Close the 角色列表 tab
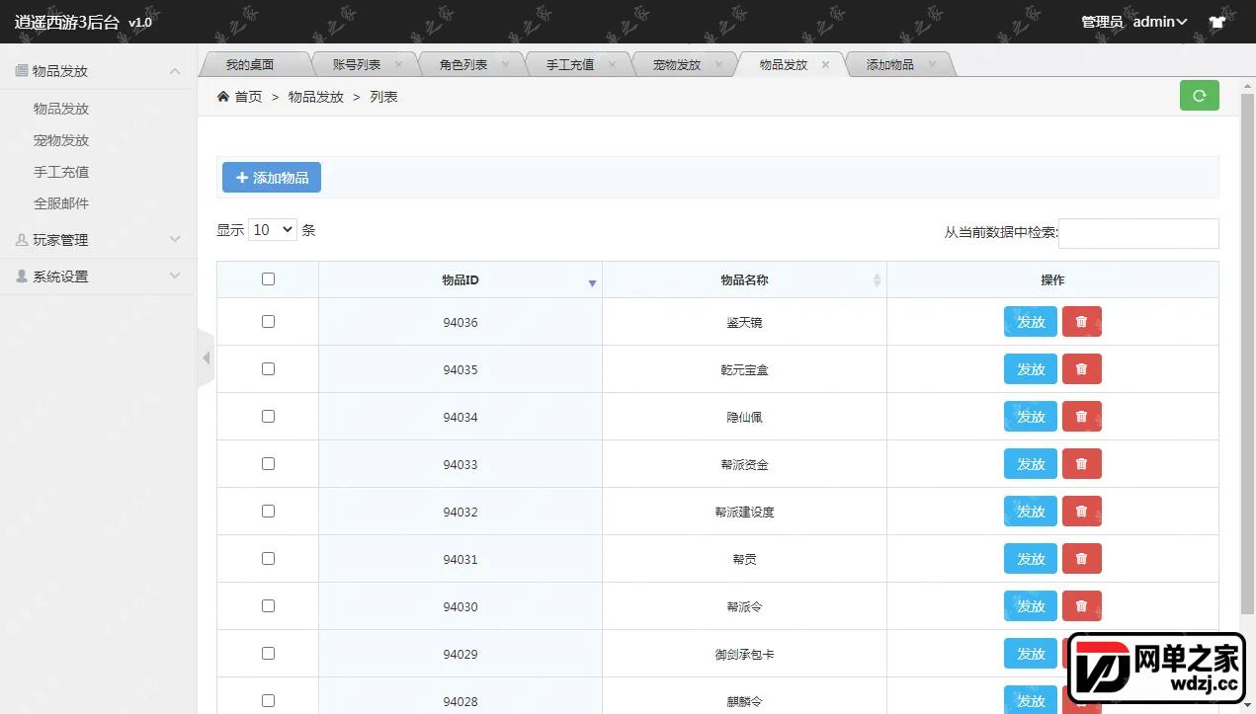The image size is (1256, 714). pyautogui.click(x=505, y=64)
